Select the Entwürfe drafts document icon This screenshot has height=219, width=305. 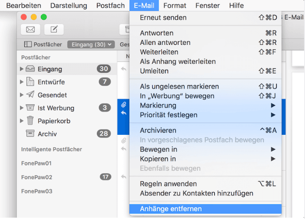pos(30,82)
